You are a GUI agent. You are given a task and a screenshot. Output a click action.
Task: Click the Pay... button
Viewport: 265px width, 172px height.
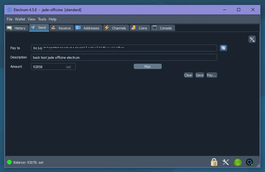point(212,75)
